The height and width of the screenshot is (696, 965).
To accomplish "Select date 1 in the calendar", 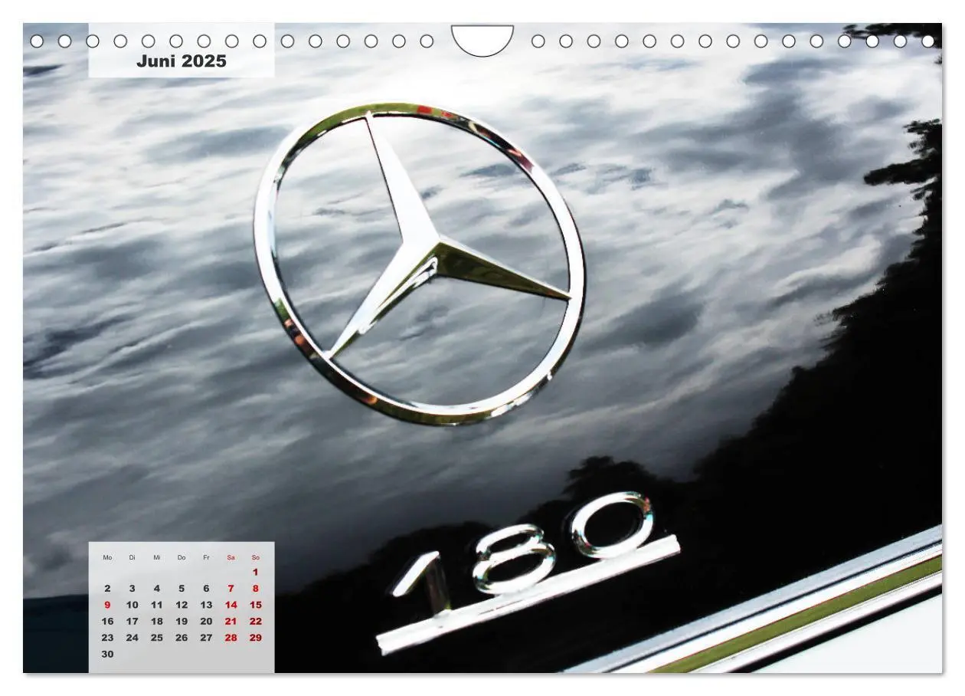I will pos(256,572).
